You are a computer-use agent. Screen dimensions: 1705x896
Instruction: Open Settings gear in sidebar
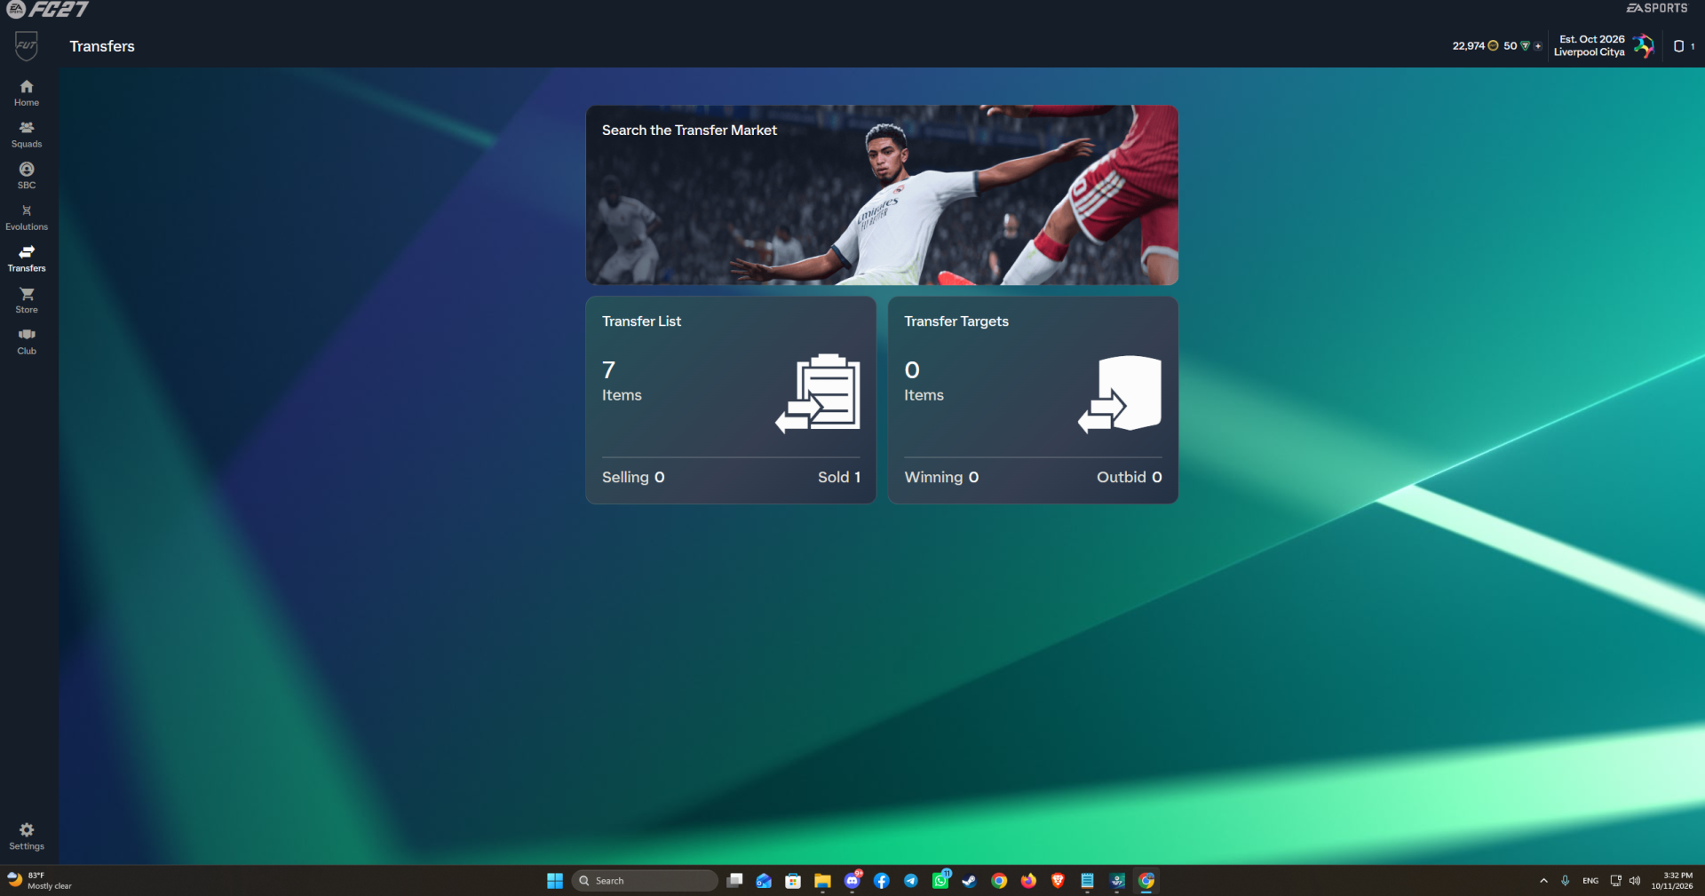click(27, 836)
